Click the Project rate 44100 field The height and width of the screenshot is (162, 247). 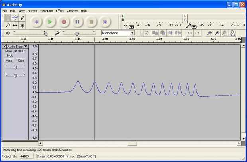coord(26,156)
